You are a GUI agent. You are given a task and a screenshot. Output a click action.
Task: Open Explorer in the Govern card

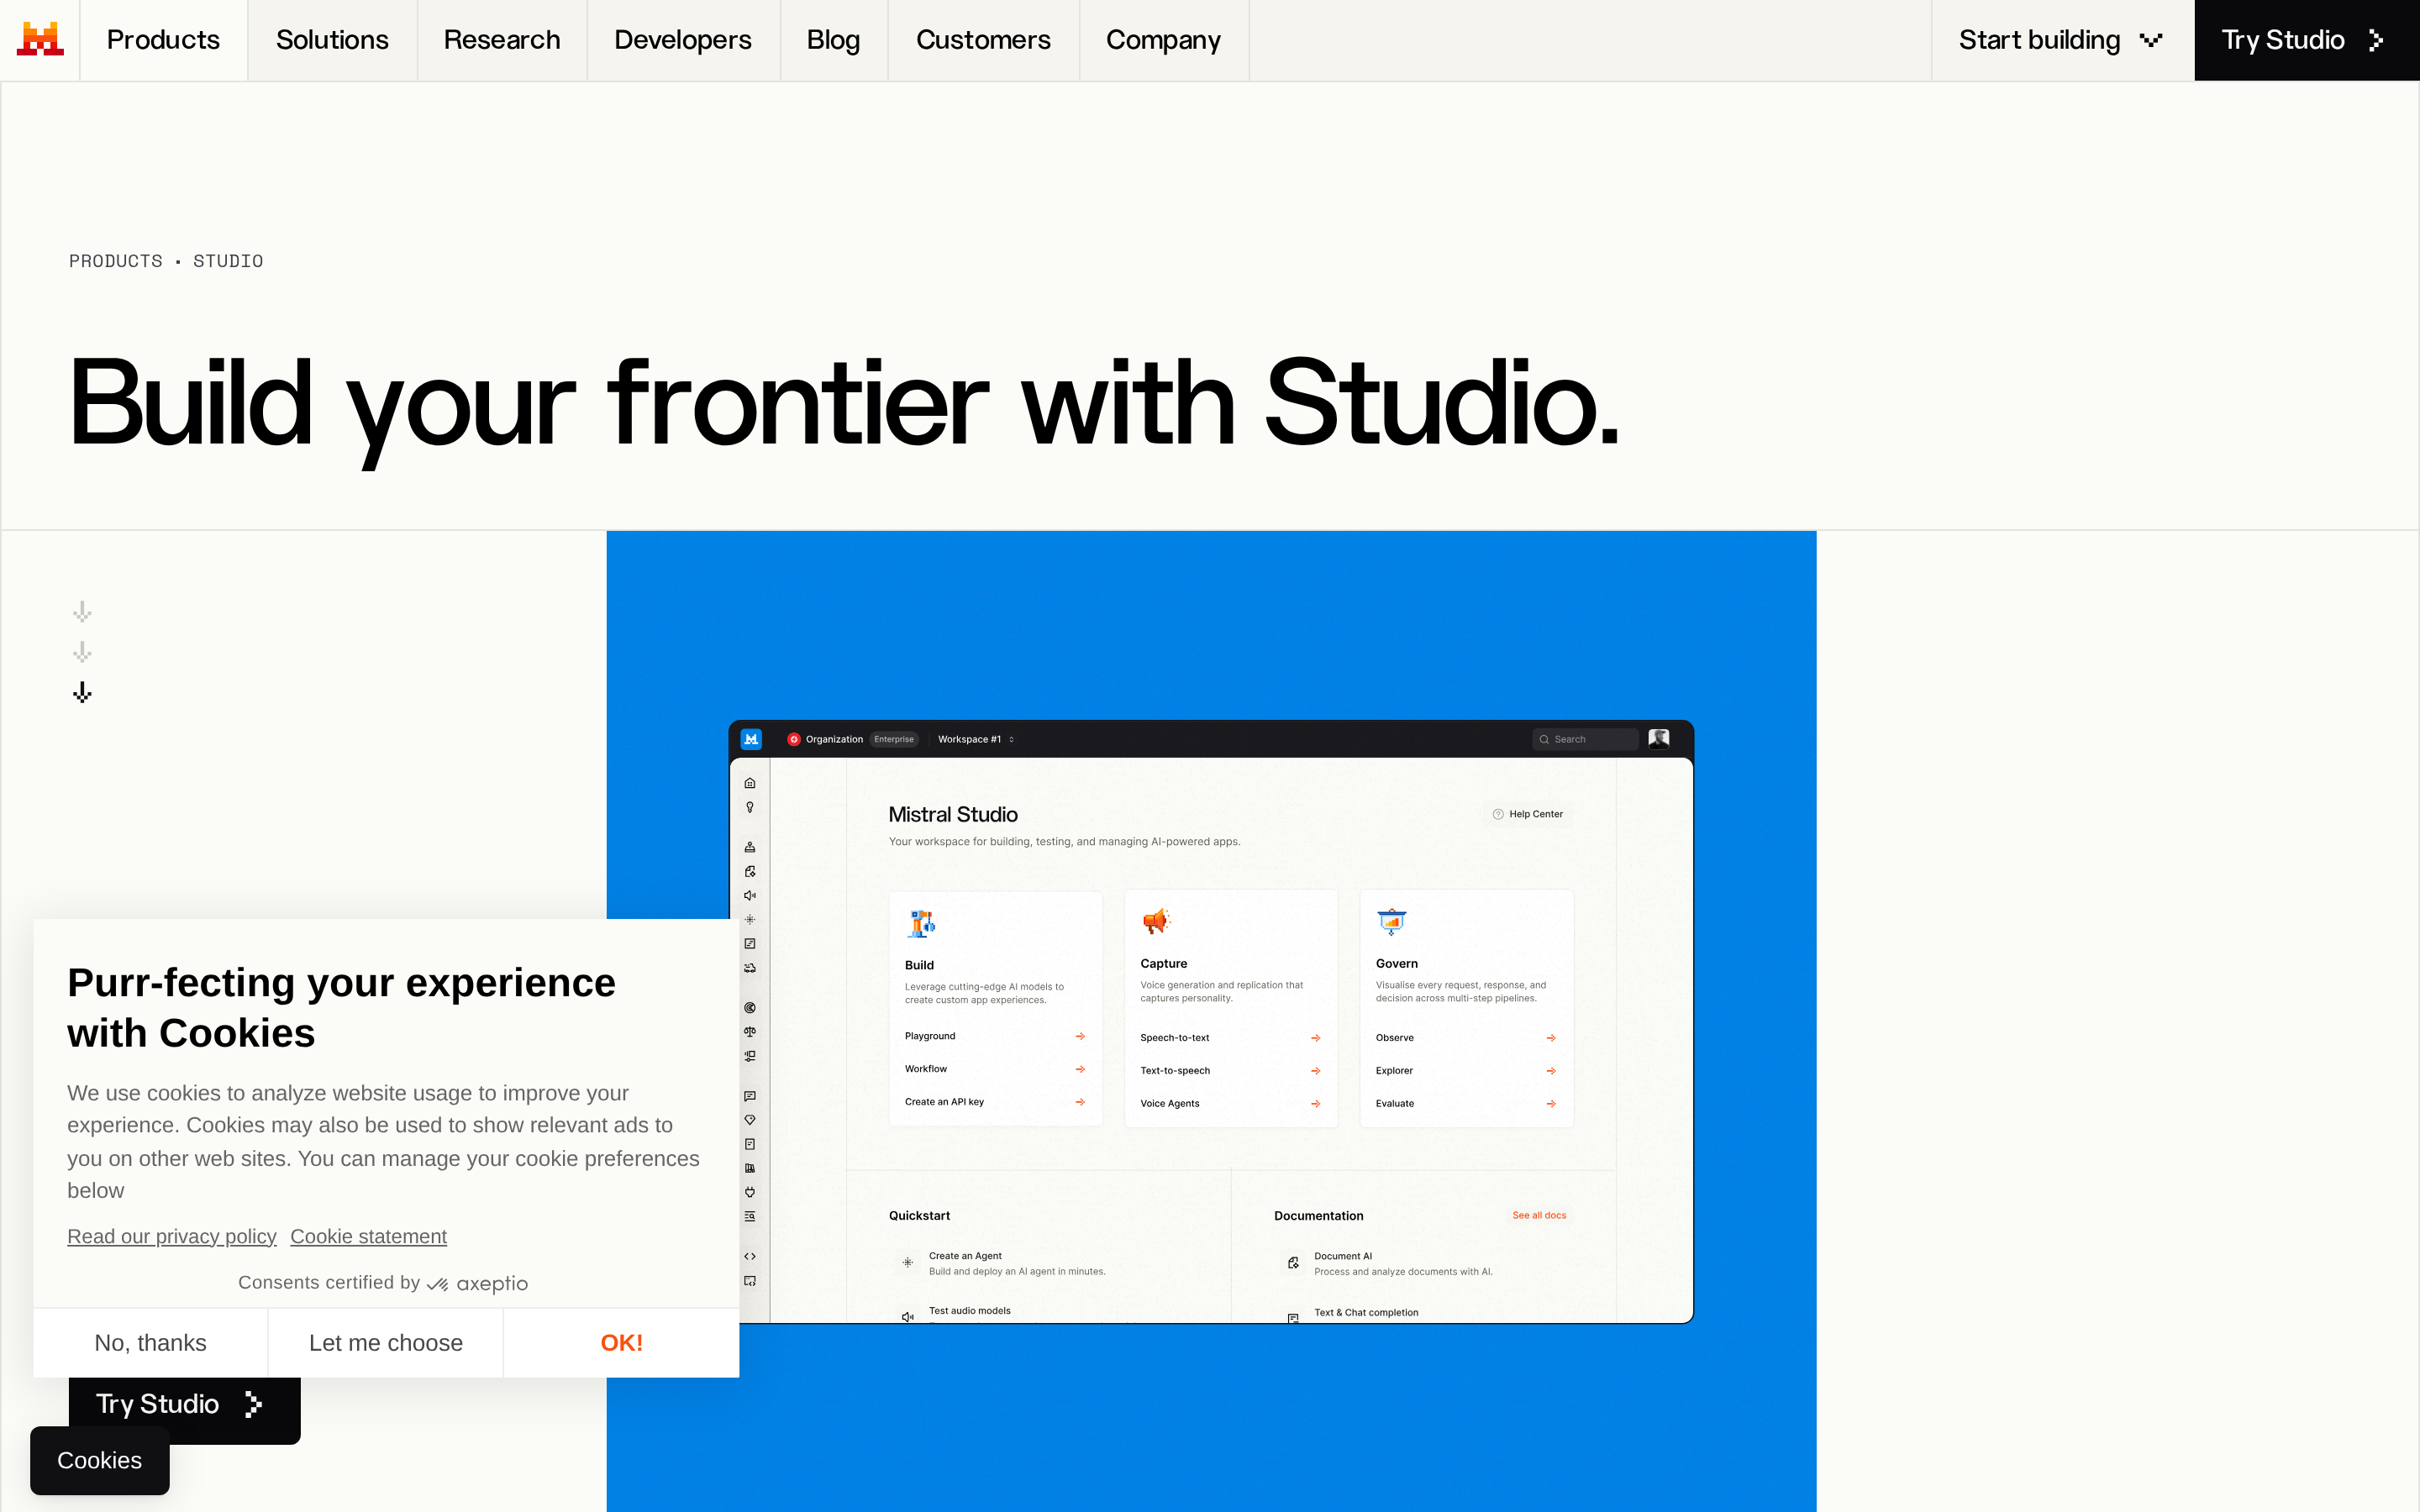click(x=1466, y=1071)
